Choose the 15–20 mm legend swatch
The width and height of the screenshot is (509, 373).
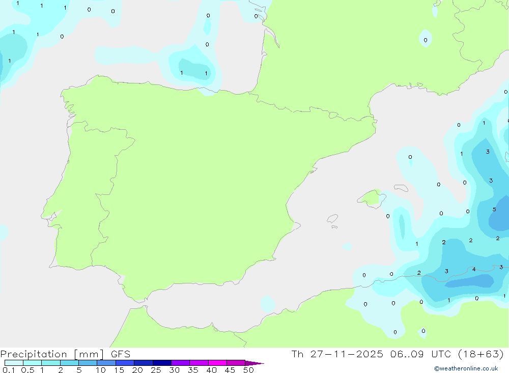[125, 363]
